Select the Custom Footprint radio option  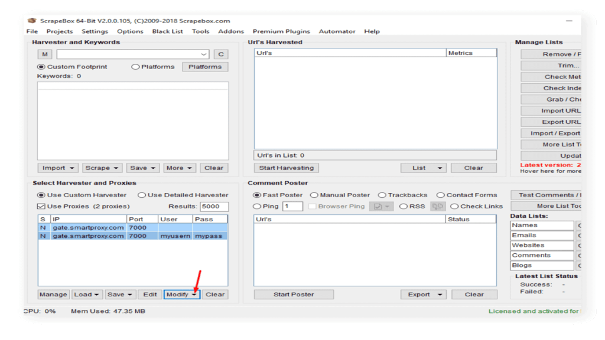pyautogui.click(x=72, y=67)
